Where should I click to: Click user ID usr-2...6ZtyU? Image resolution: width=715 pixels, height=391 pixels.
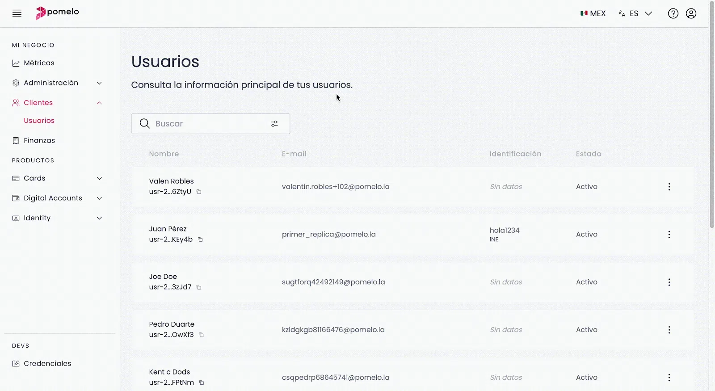click(170, 192)
